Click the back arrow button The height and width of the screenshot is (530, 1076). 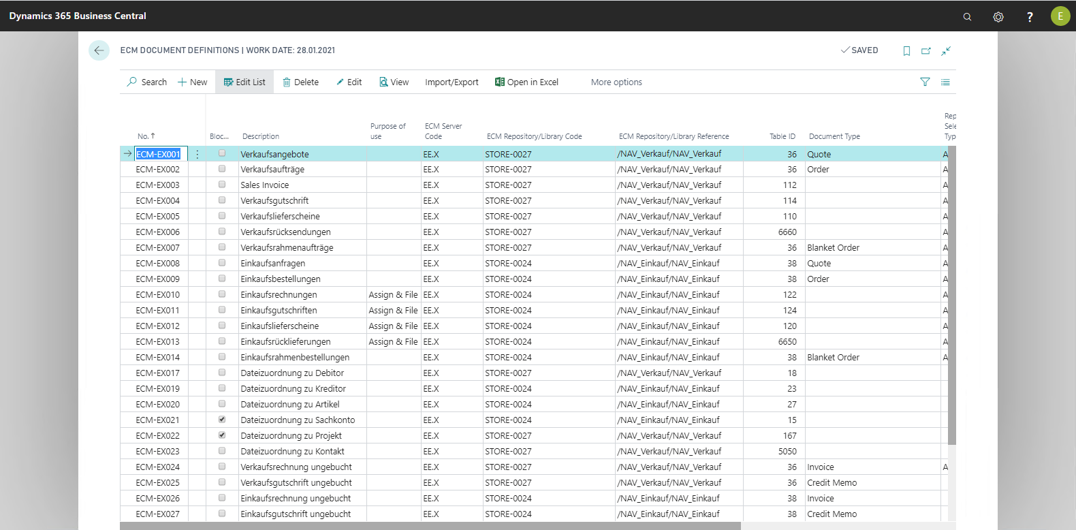tap(99, 50)
